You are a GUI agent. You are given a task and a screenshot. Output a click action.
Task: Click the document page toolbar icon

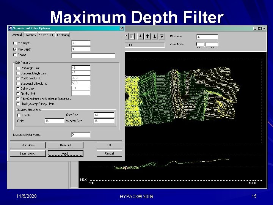point(132,36)
